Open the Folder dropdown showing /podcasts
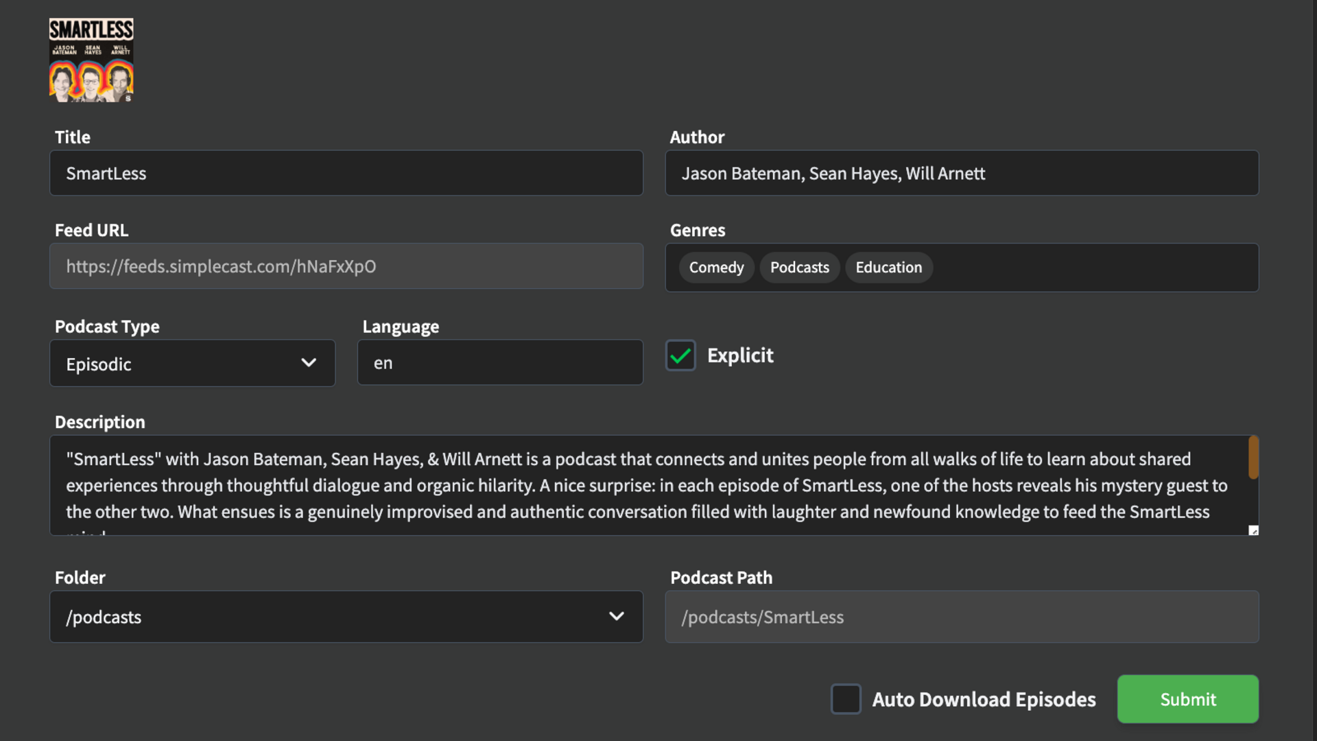Screen dimensions: 1317x741 346,617
